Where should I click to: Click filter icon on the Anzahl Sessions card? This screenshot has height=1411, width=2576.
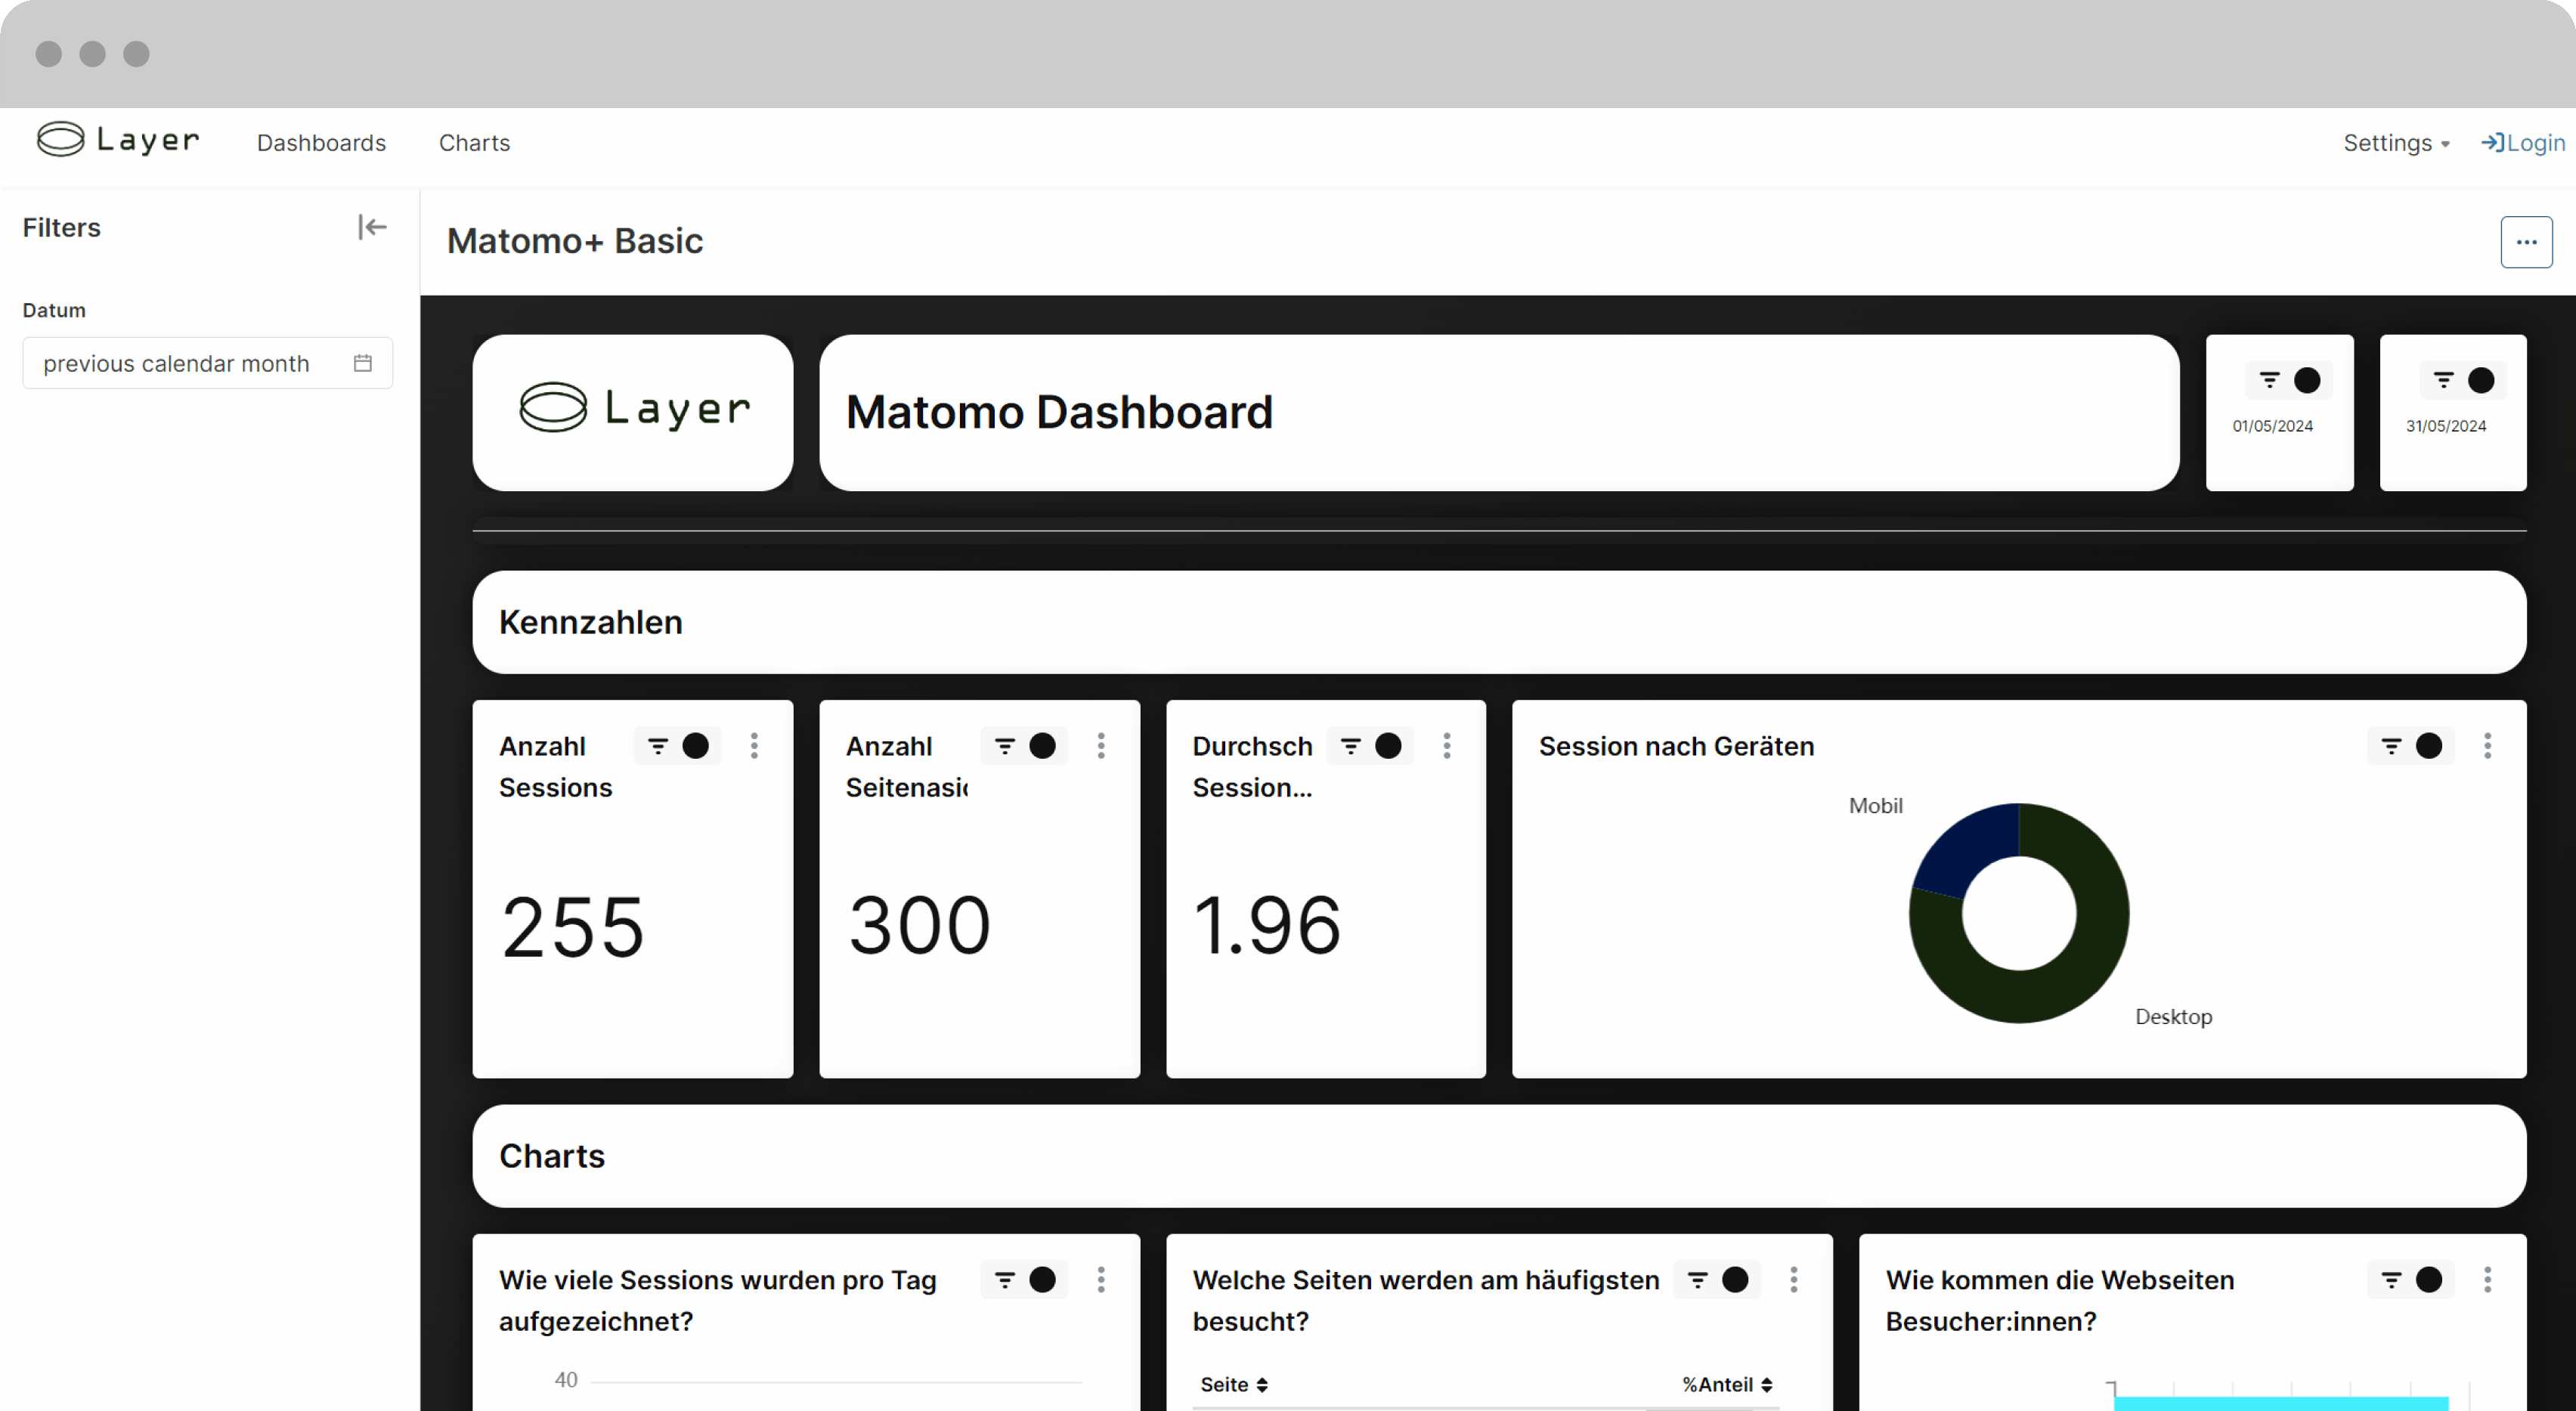[658, 746]
